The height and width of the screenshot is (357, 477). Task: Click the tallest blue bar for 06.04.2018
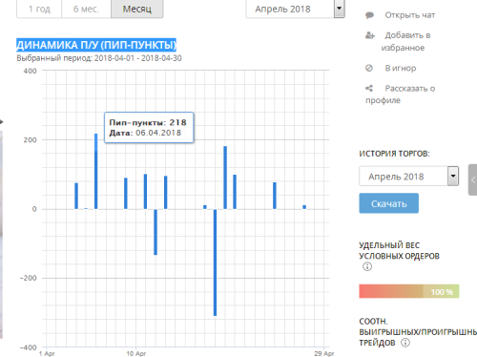click(96, 171)
